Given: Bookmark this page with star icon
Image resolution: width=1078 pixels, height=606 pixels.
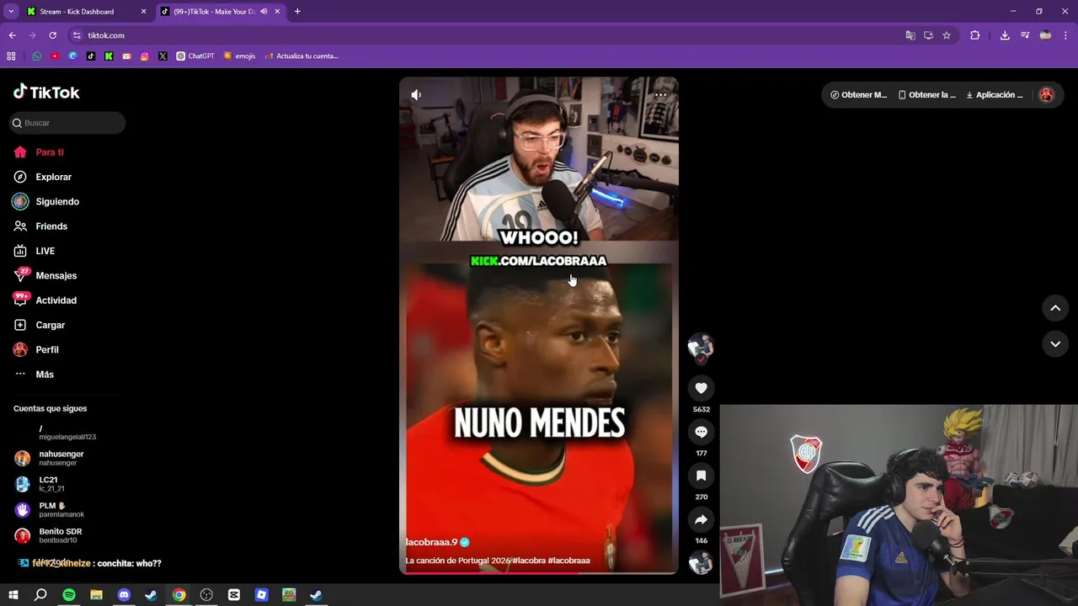Looking at the screenshot, I should (x=947, y=35).
